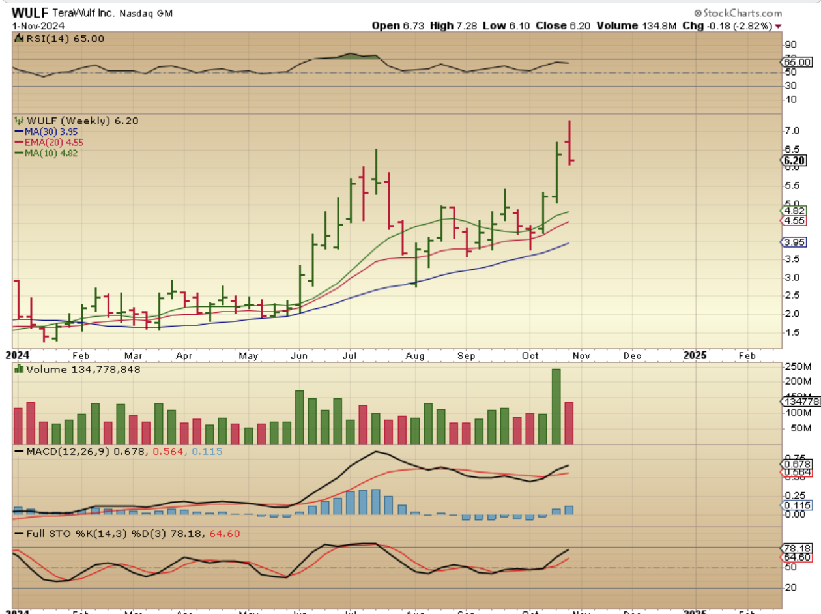Viewport: 821px width, 614px height.
Task: Click the 2025 label below price panel
Action: 695,356
